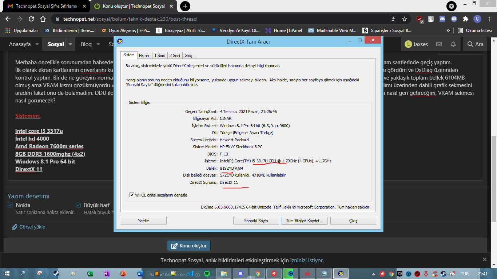Open a new browser tab

(185, 6)
